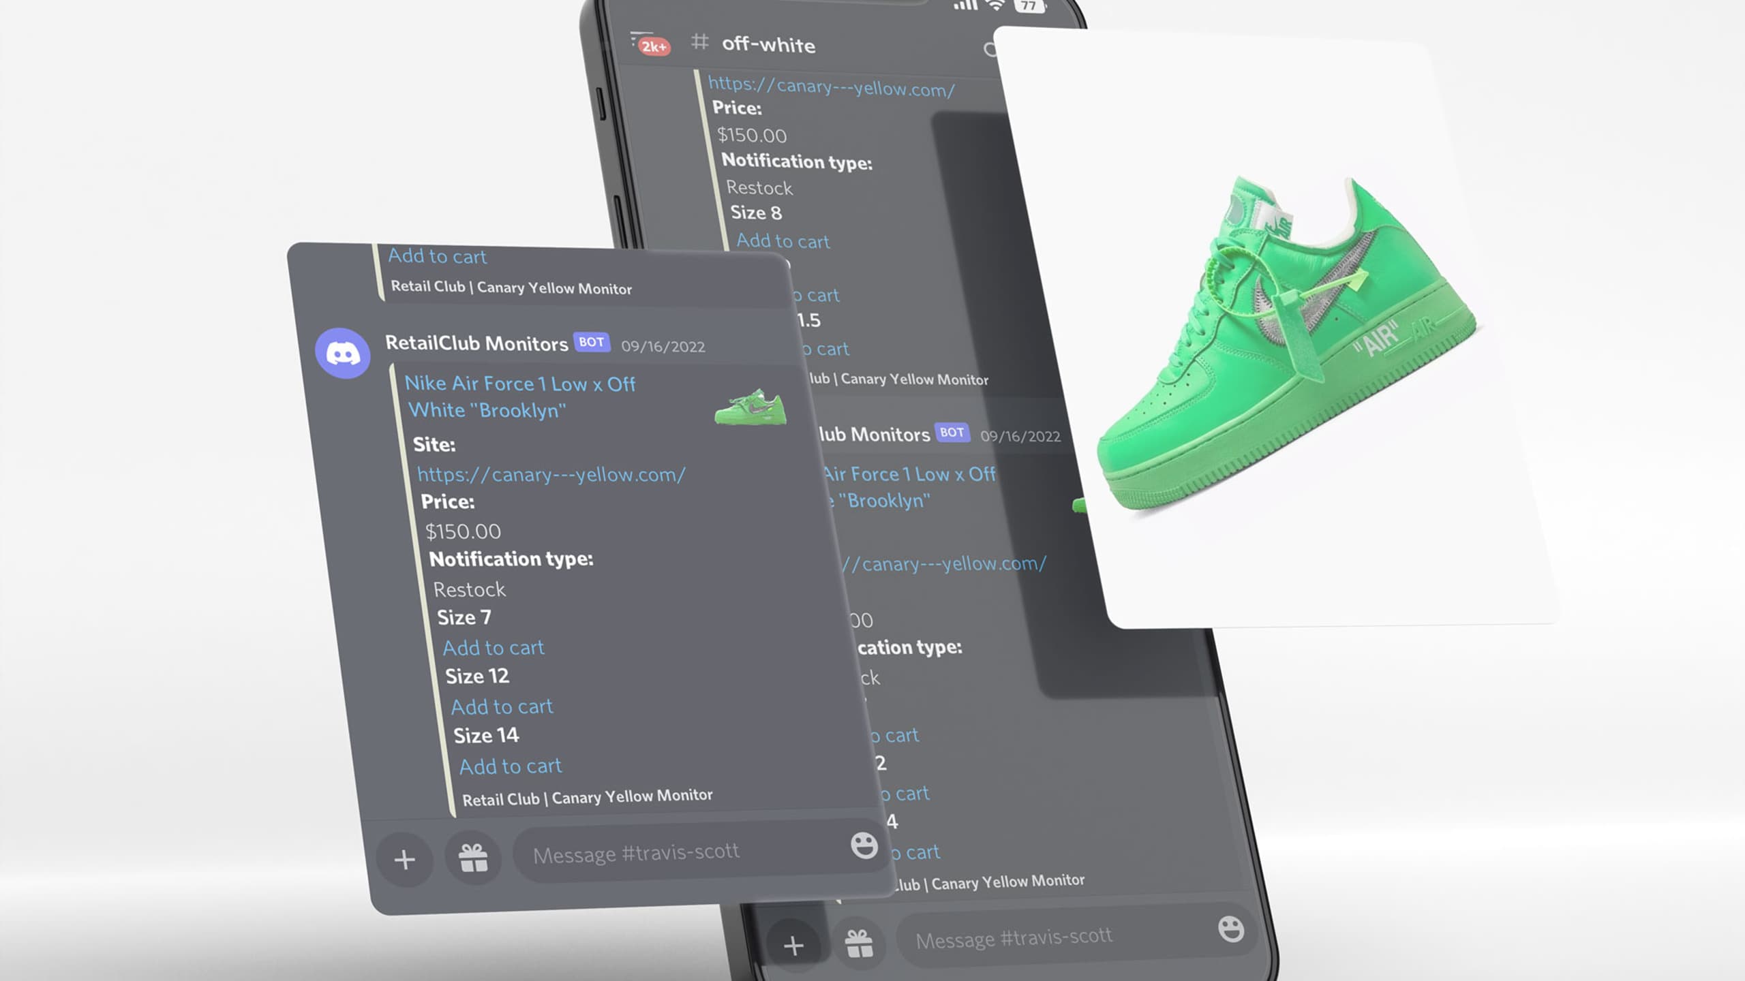Click the 09/16/2022 timestamp on phone
This screenshot has height=981, width=1745.
(x=1020, y=436)
